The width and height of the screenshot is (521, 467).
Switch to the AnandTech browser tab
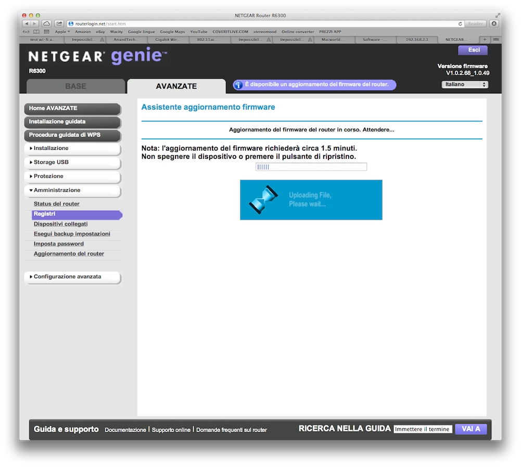click(126, 40)
